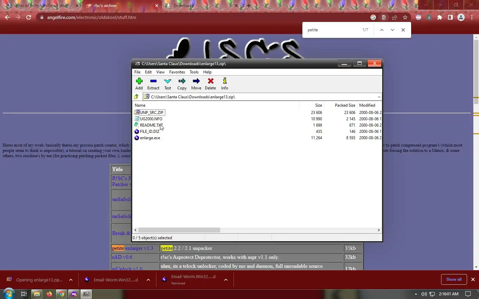Click the Extract toolbar icon
The image size is (479, 299).
[x=153, y=84]
